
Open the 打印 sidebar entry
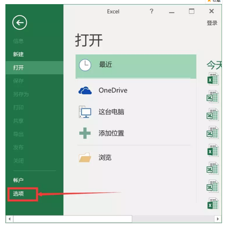coord(18,107)
